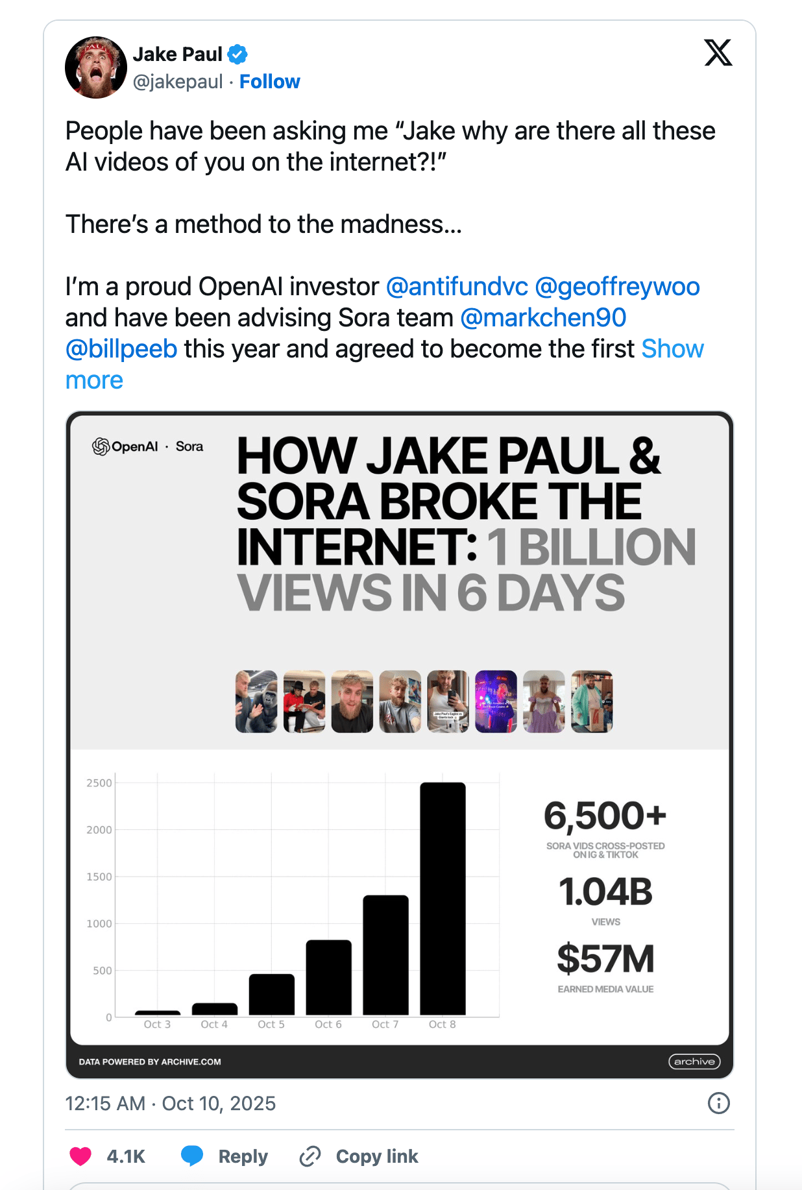The height and width of the screenshot is (1190, 802).
Task: Open Jake Paul's profile avatar
Action: coord(96,67)
